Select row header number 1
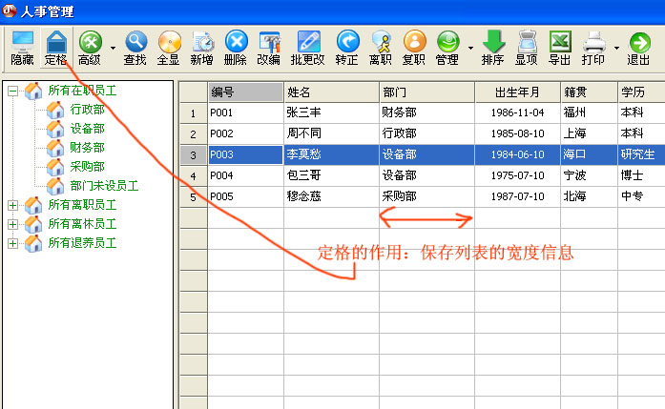Image resolution: width=665 pixels, height=409 pixels. point(194,113)
